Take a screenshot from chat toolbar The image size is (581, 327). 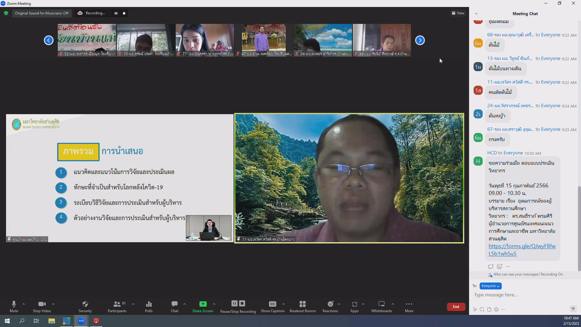(x=482, y=309)
